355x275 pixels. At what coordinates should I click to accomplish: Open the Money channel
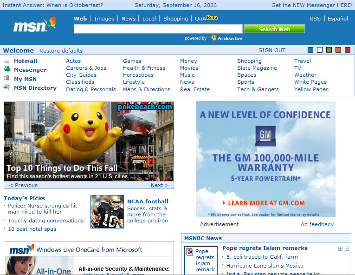click(188, 61)
